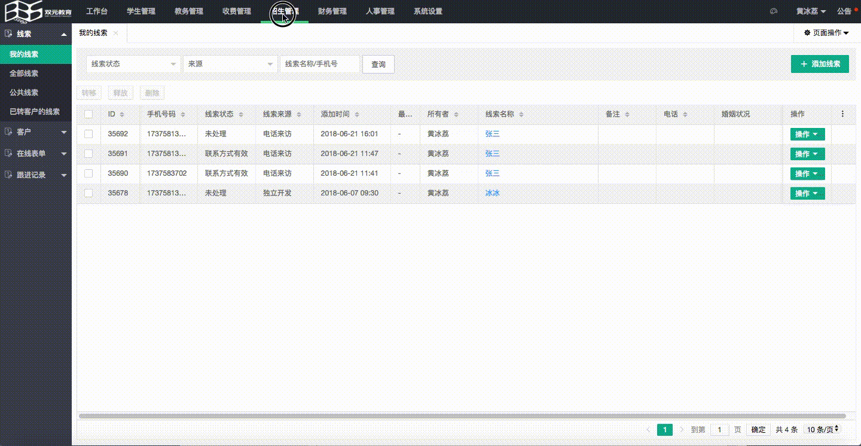Close the 我的线索 tab with the X

(x=116, y=33)
